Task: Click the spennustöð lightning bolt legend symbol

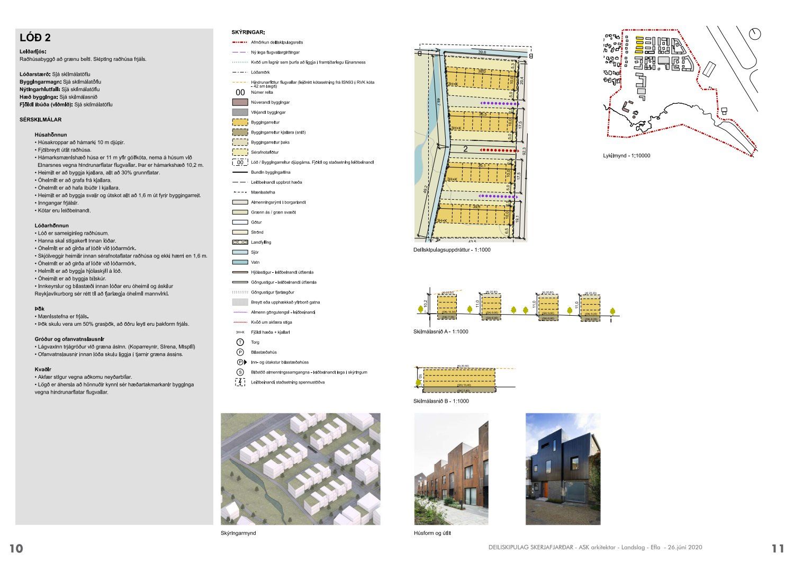Action: tap(240, 382)
